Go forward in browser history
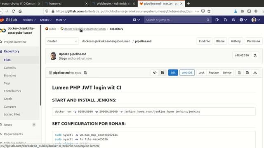This screenshot has width=264, height=148. pyautogui.click(x=7, y=11)
